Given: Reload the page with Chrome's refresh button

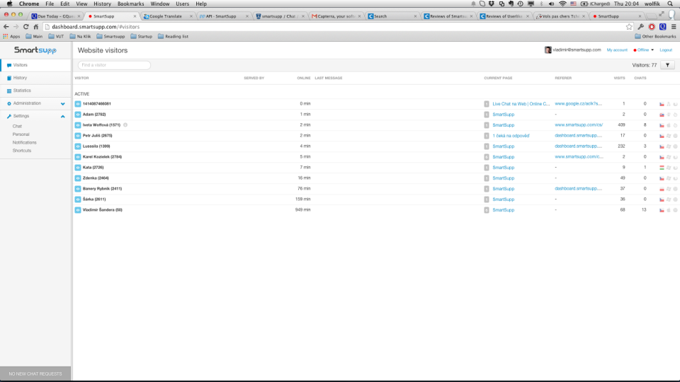Looking at the screenshot, I should (26, 27).
